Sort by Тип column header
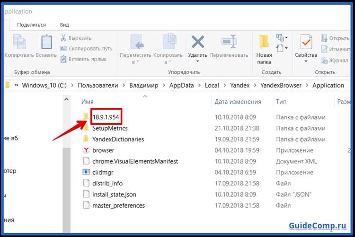This screenshot has width=355, height=237. coord(281,102)
